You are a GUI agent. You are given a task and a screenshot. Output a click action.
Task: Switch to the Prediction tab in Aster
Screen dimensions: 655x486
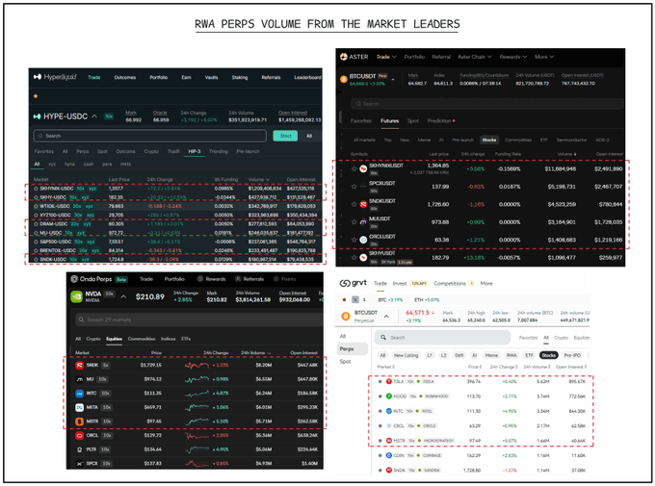coord(439,121)
